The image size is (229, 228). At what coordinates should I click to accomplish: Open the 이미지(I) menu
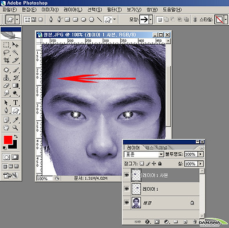tap(50, 10)
